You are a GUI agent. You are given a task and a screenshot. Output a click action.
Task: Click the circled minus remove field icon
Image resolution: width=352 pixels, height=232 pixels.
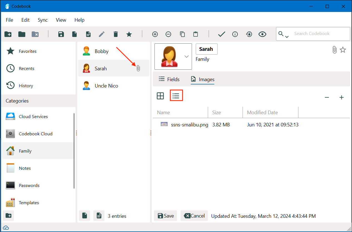[168, 34]
